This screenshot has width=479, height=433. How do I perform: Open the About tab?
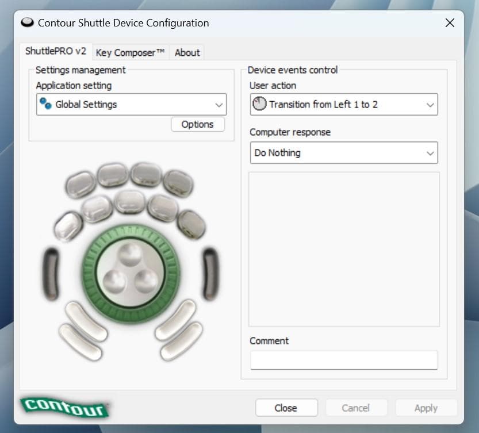coord(187,52)
